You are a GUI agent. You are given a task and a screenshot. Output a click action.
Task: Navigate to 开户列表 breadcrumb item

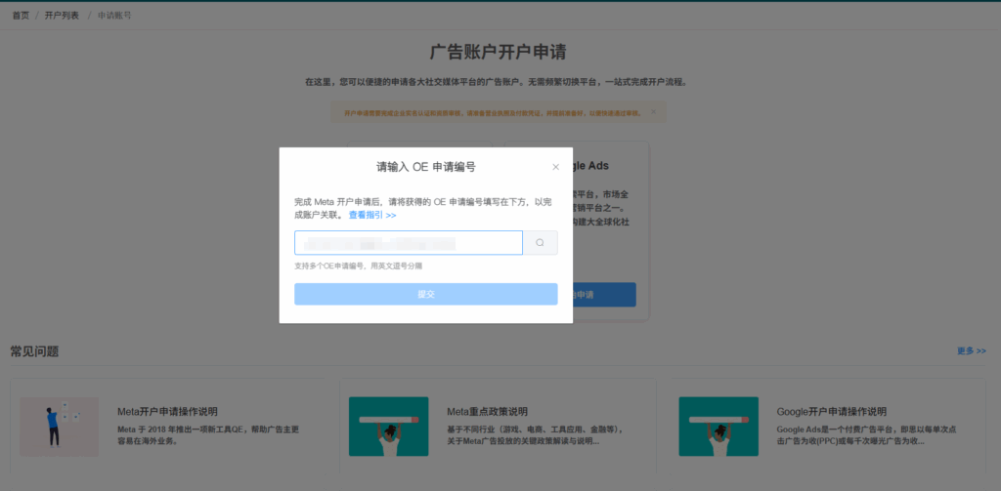pyautogui.click(x=60, y=17)
